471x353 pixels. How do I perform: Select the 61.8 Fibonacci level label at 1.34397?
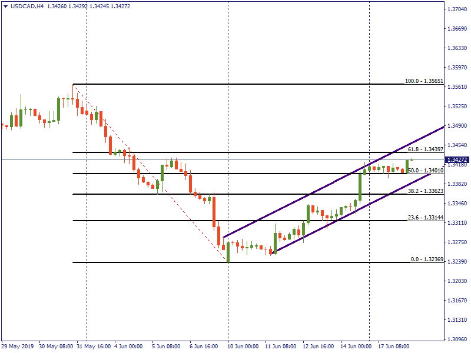click(424, 149)
